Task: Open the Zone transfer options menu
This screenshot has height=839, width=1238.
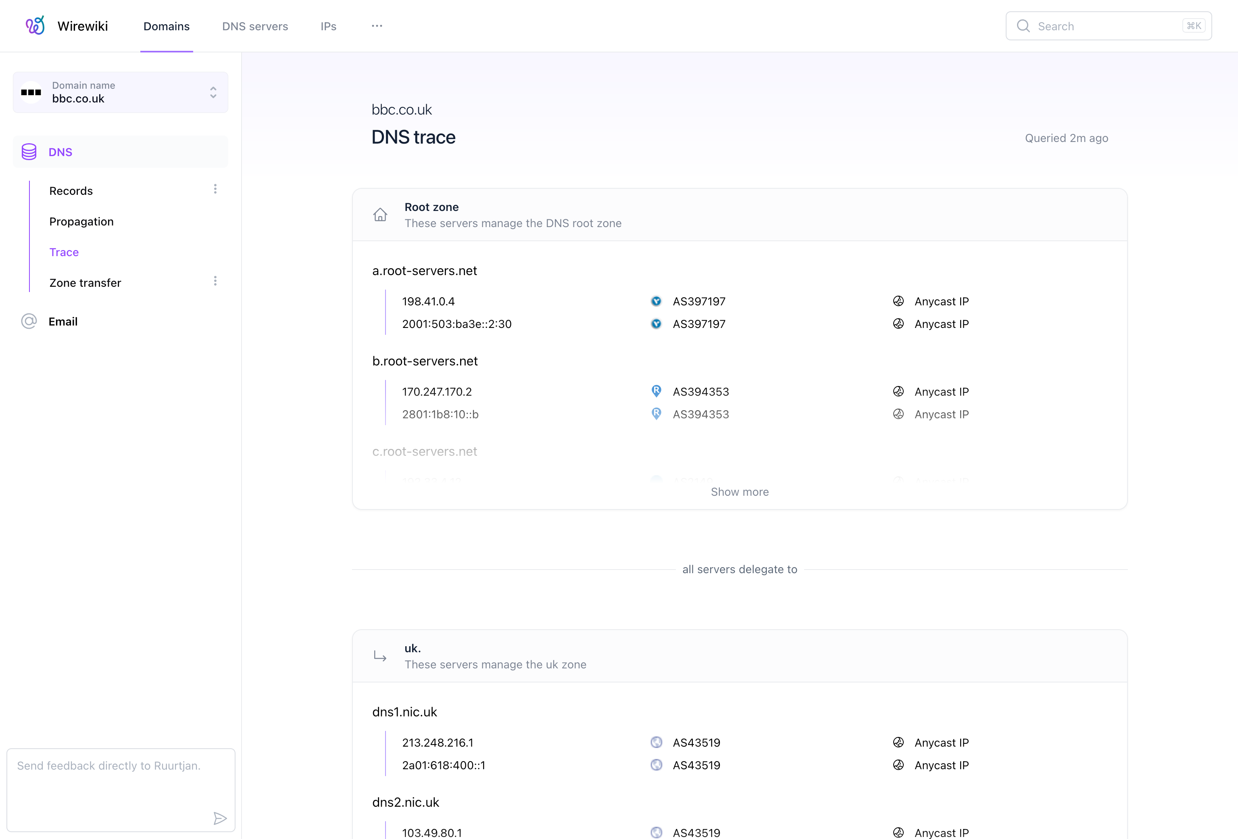Action: pyautogui.click(x=215, y=281)
